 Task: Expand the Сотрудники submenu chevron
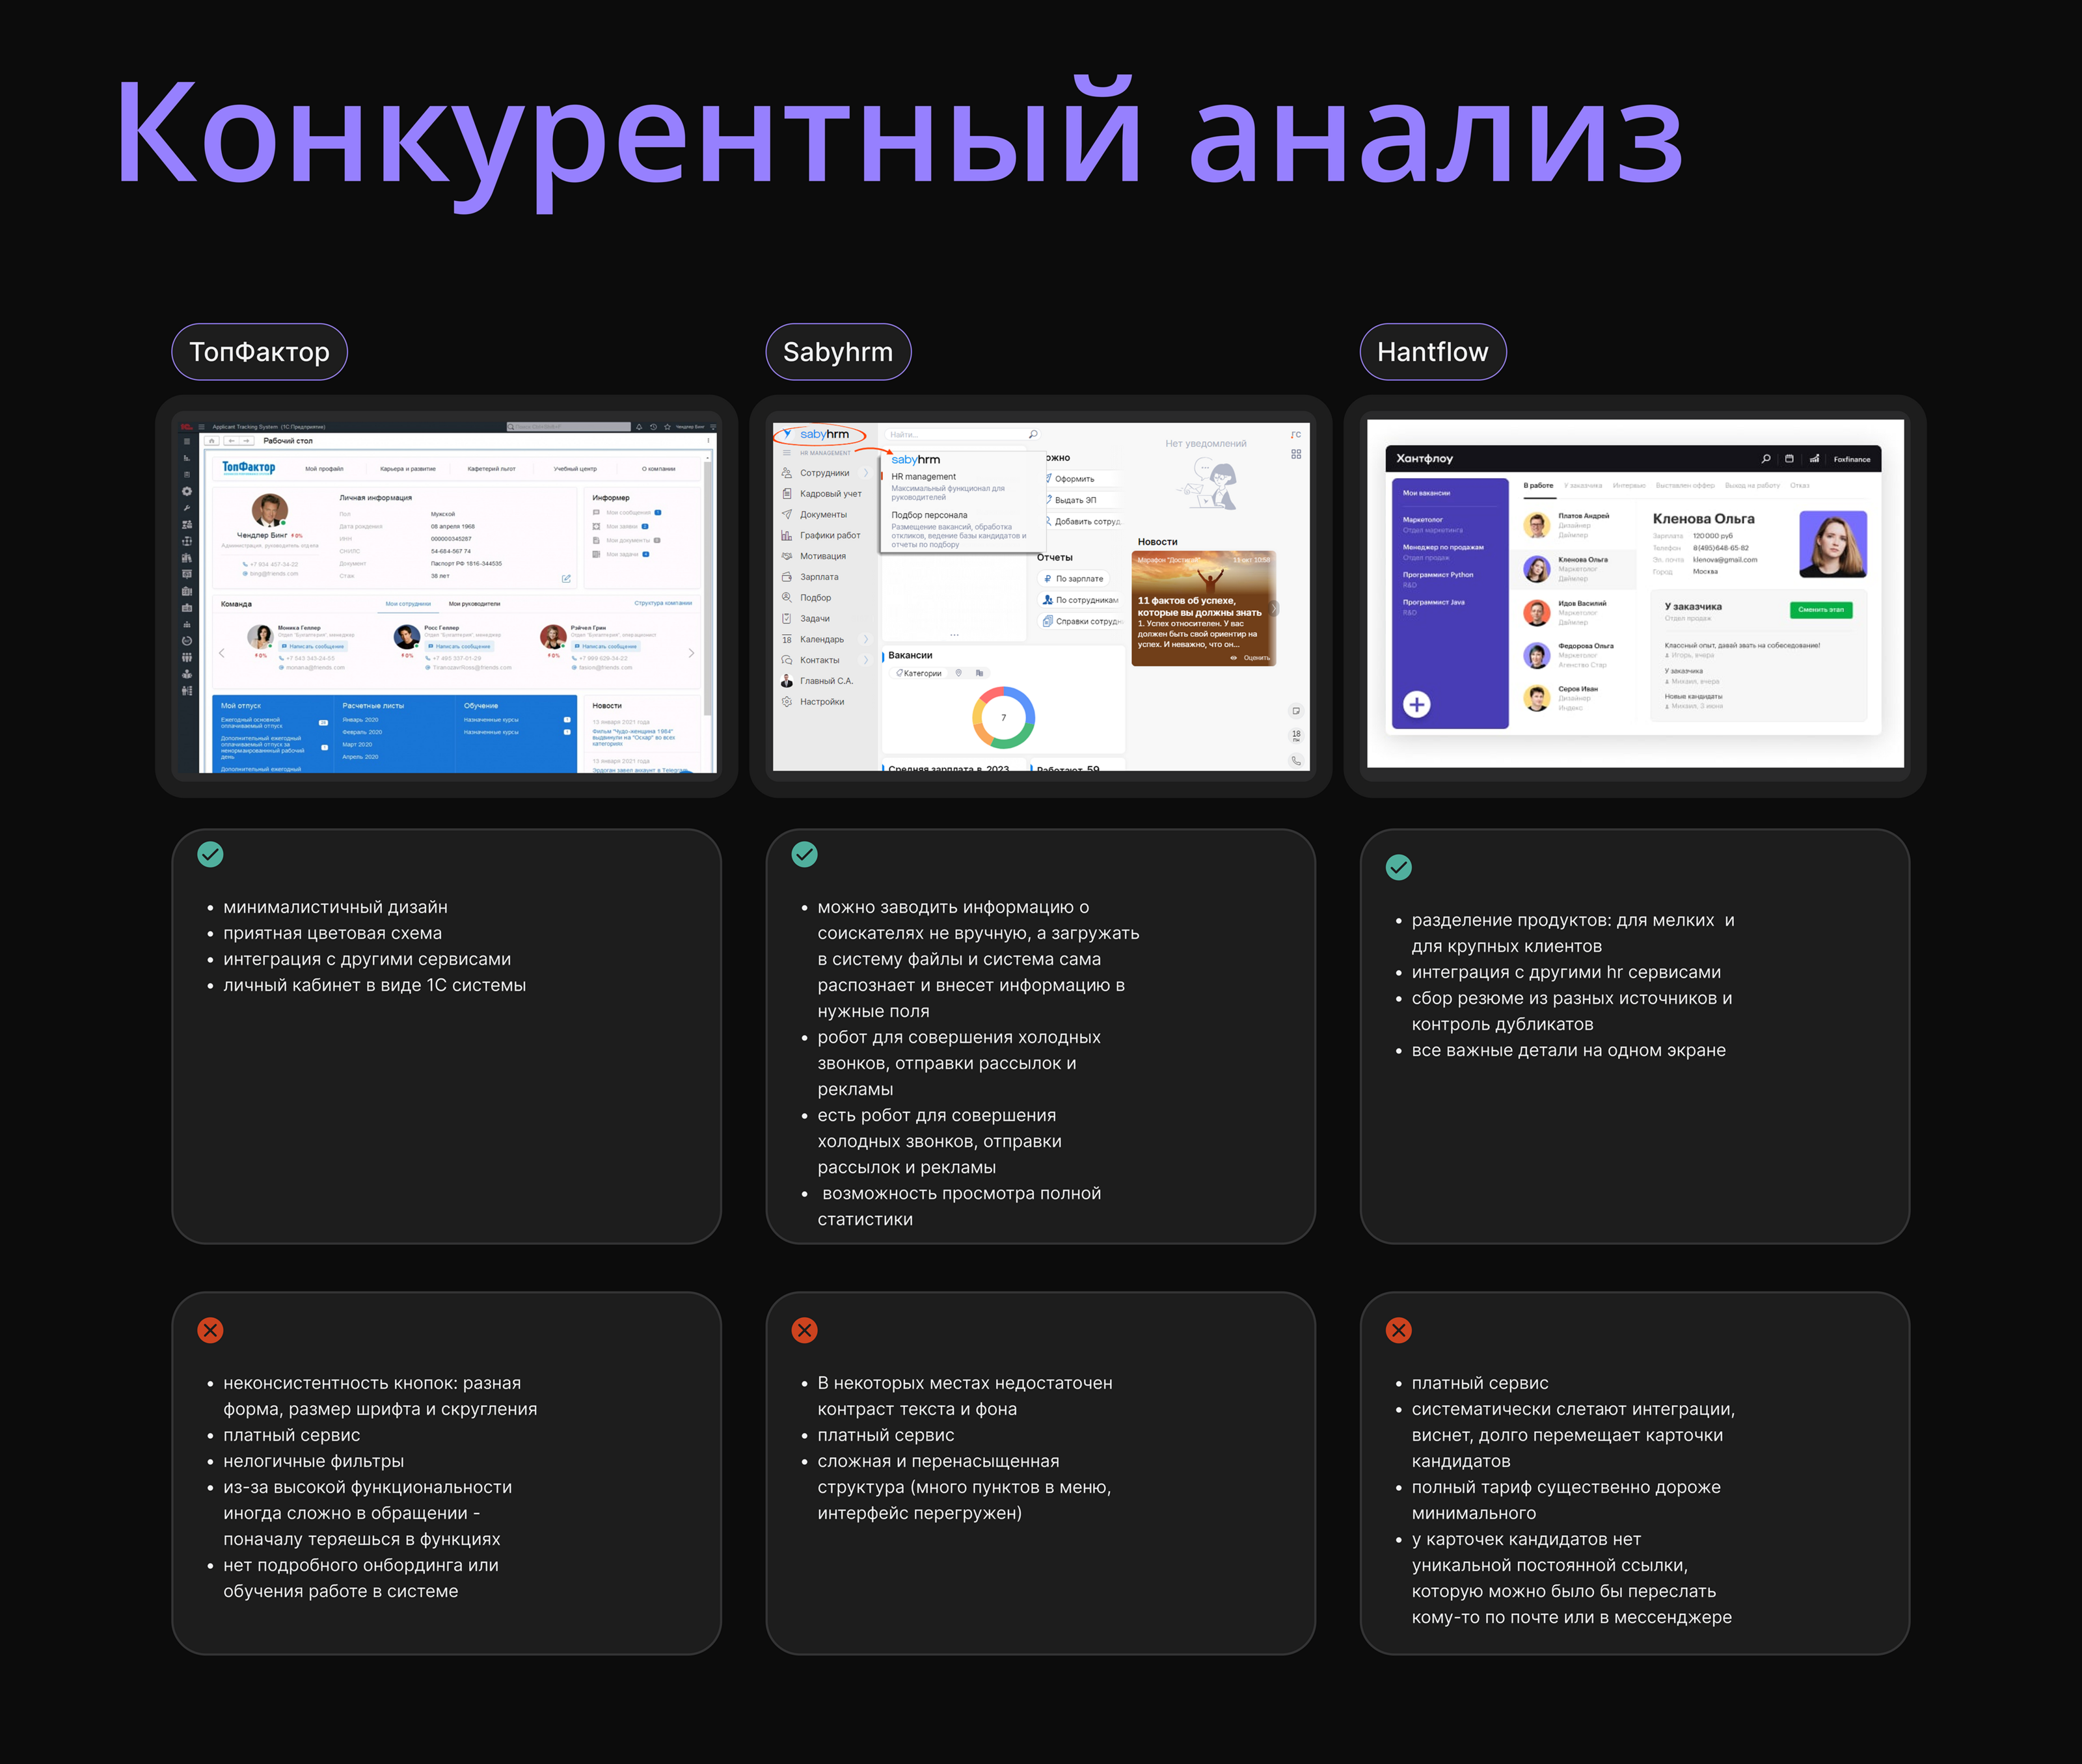point(866,473)
